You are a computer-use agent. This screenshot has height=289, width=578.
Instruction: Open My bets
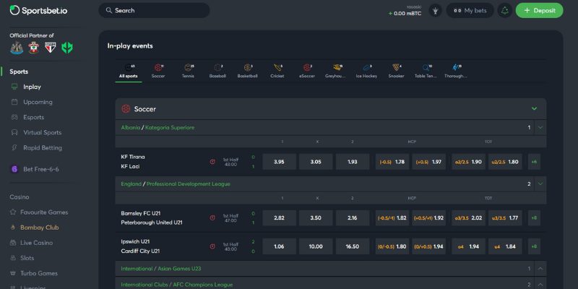(470, 11)
